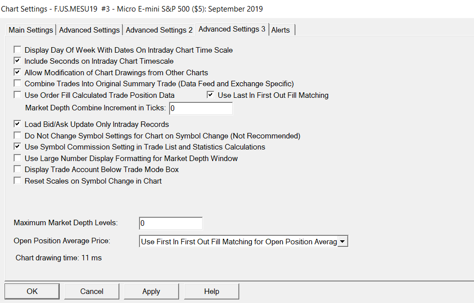Click the Apply button
Viewport: 474px width, 303px height.
click(x=151, y=291)
